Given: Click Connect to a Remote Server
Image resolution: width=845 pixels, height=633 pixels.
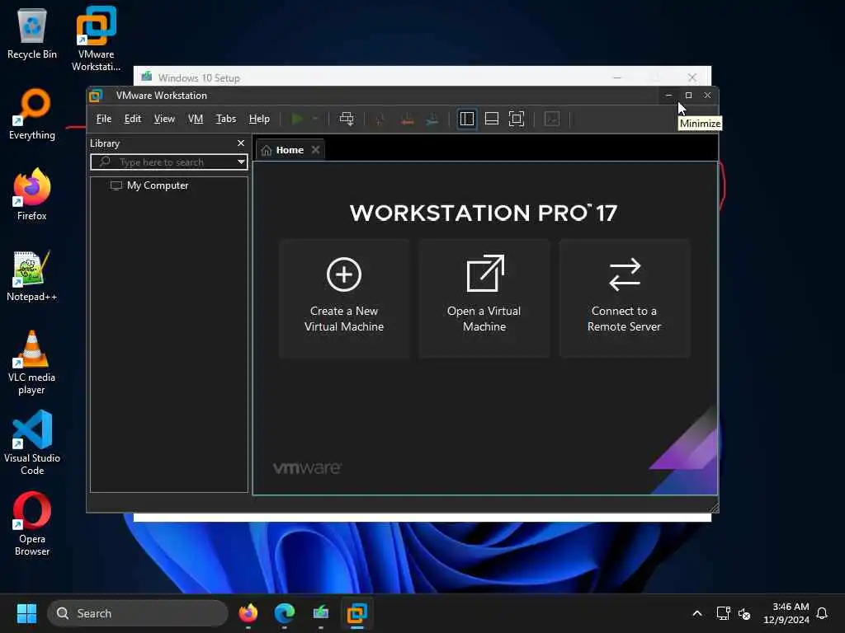Looking at the screenshot, I should 624,298.
